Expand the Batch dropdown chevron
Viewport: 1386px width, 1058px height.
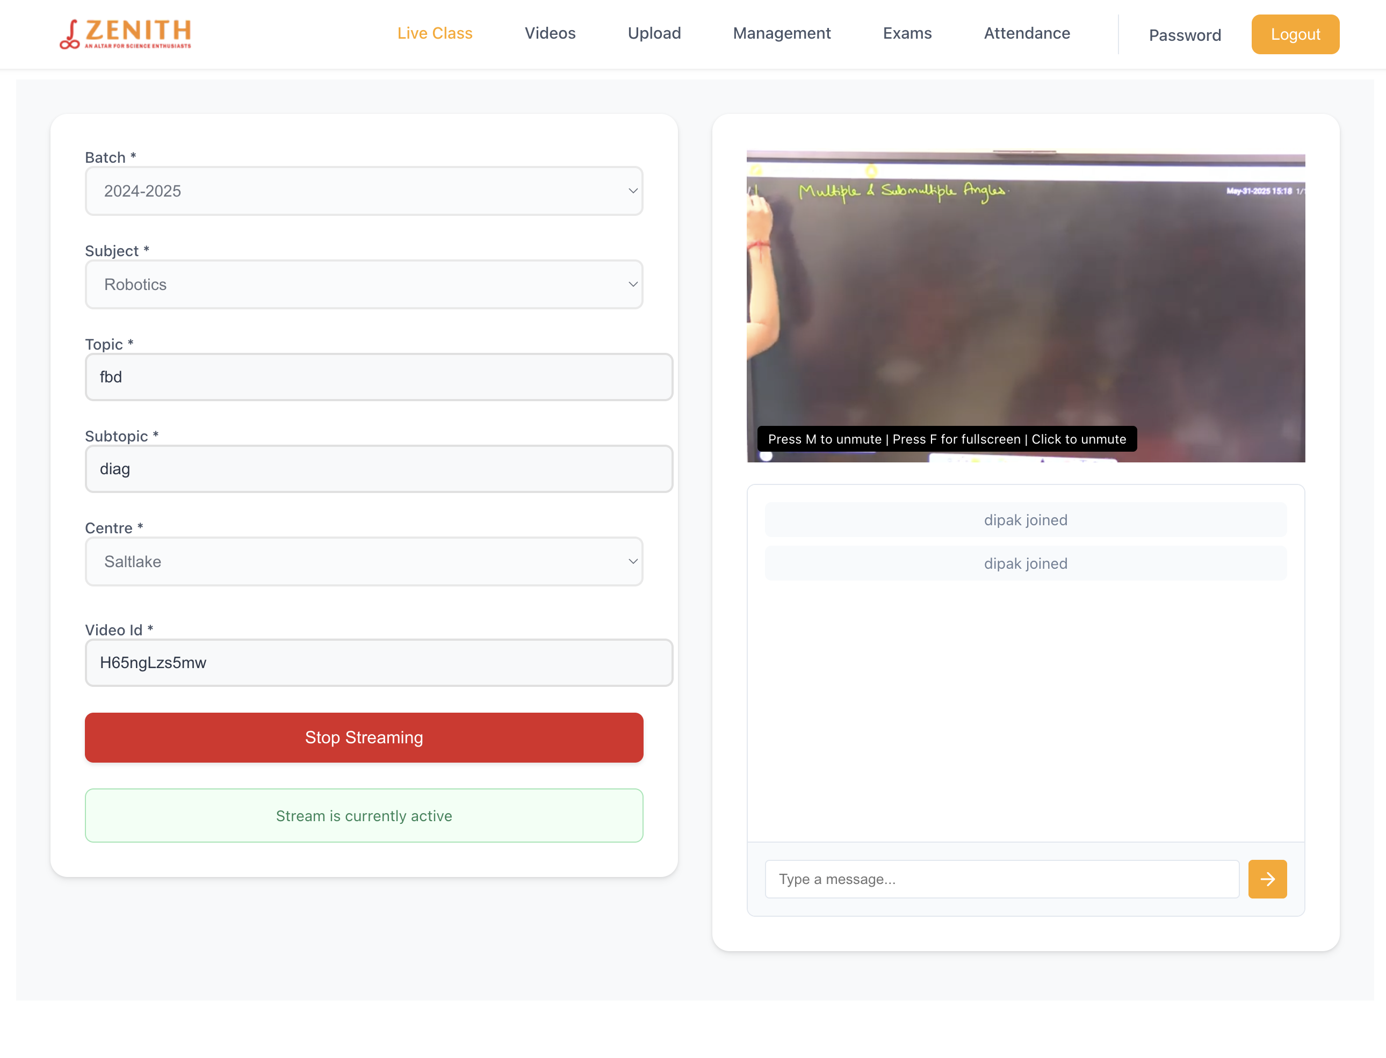click(x=632, y=191)
